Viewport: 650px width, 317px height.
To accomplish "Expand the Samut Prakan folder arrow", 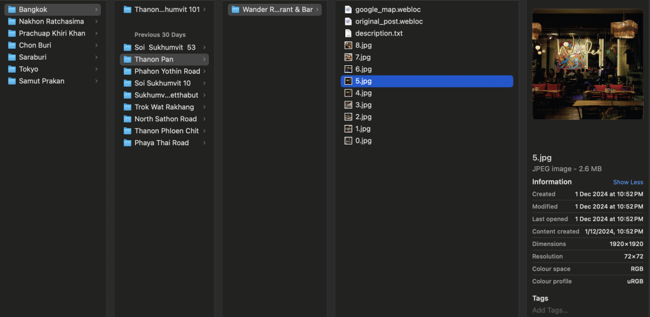I will pos(96,81).
